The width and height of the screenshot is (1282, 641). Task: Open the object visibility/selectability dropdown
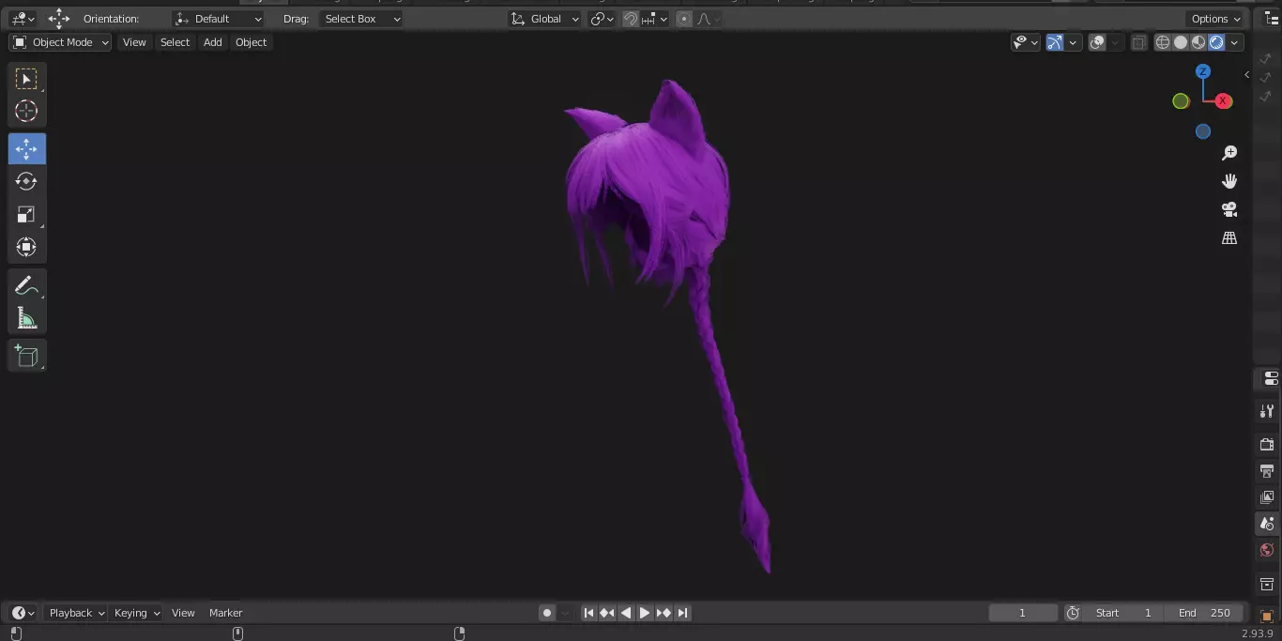coord(1026,42)
